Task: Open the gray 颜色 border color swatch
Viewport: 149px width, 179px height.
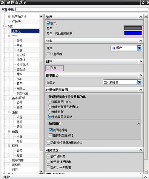Action: (x=133, y=28)
